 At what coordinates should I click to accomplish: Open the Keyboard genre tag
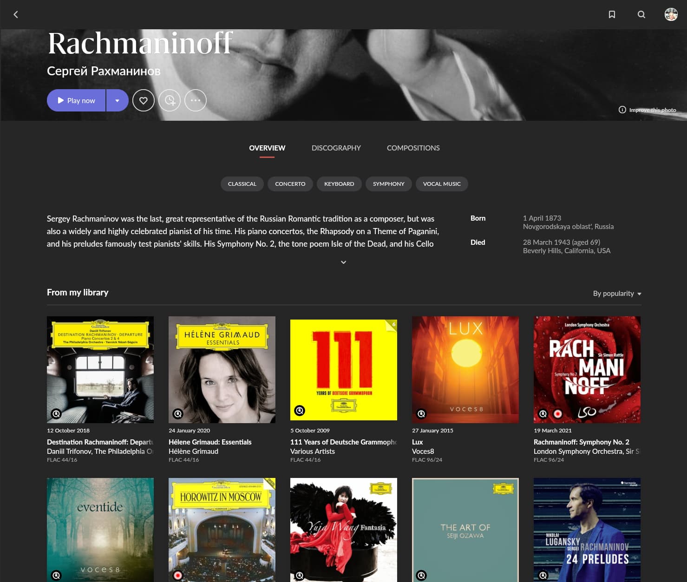click(339, 184)
